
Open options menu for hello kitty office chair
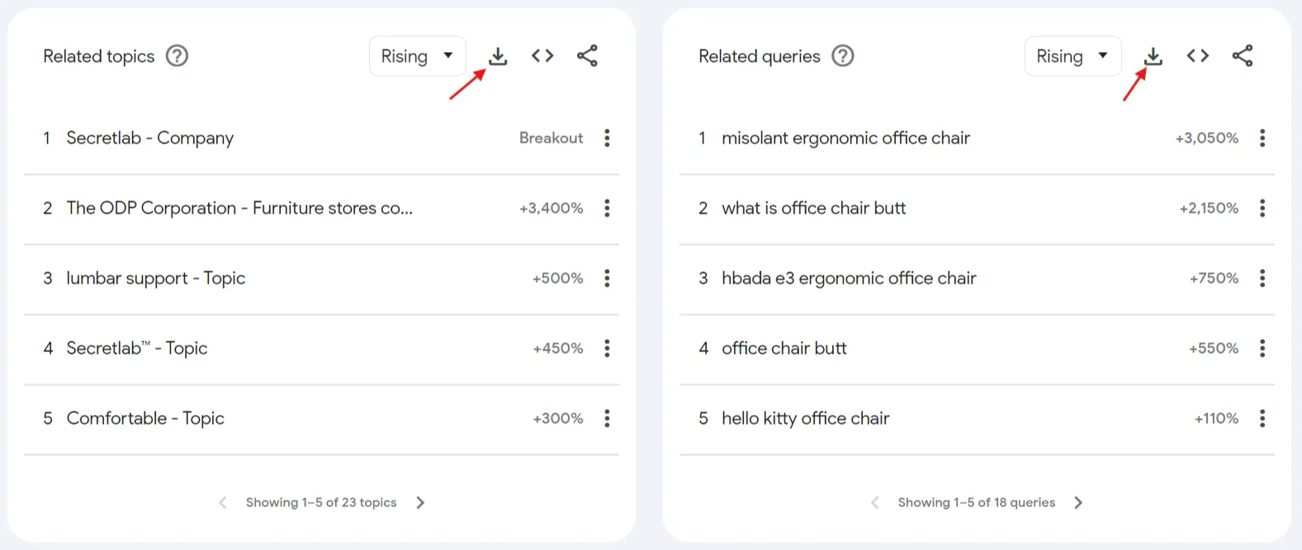1263,418
